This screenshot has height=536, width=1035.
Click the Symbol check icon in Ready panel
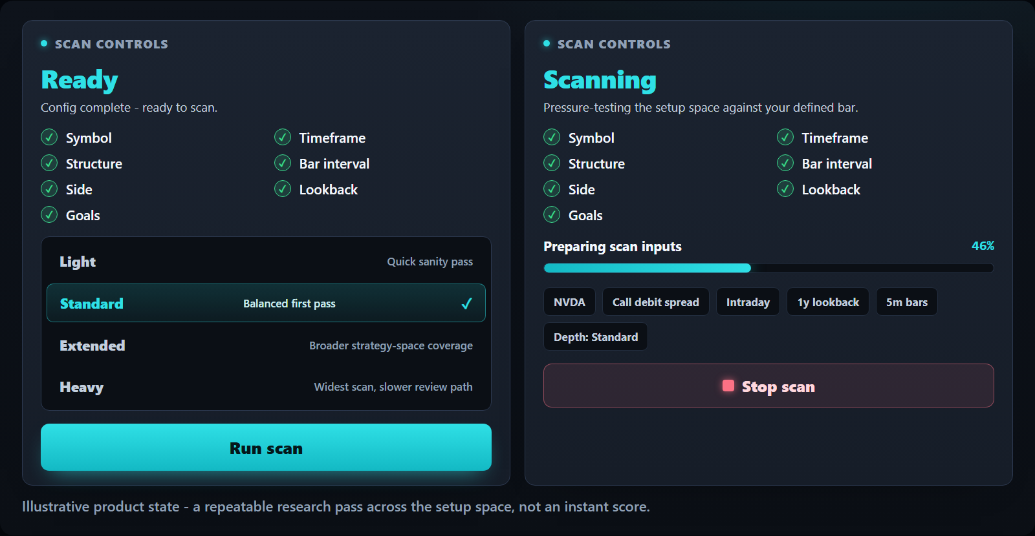[49, 137]
